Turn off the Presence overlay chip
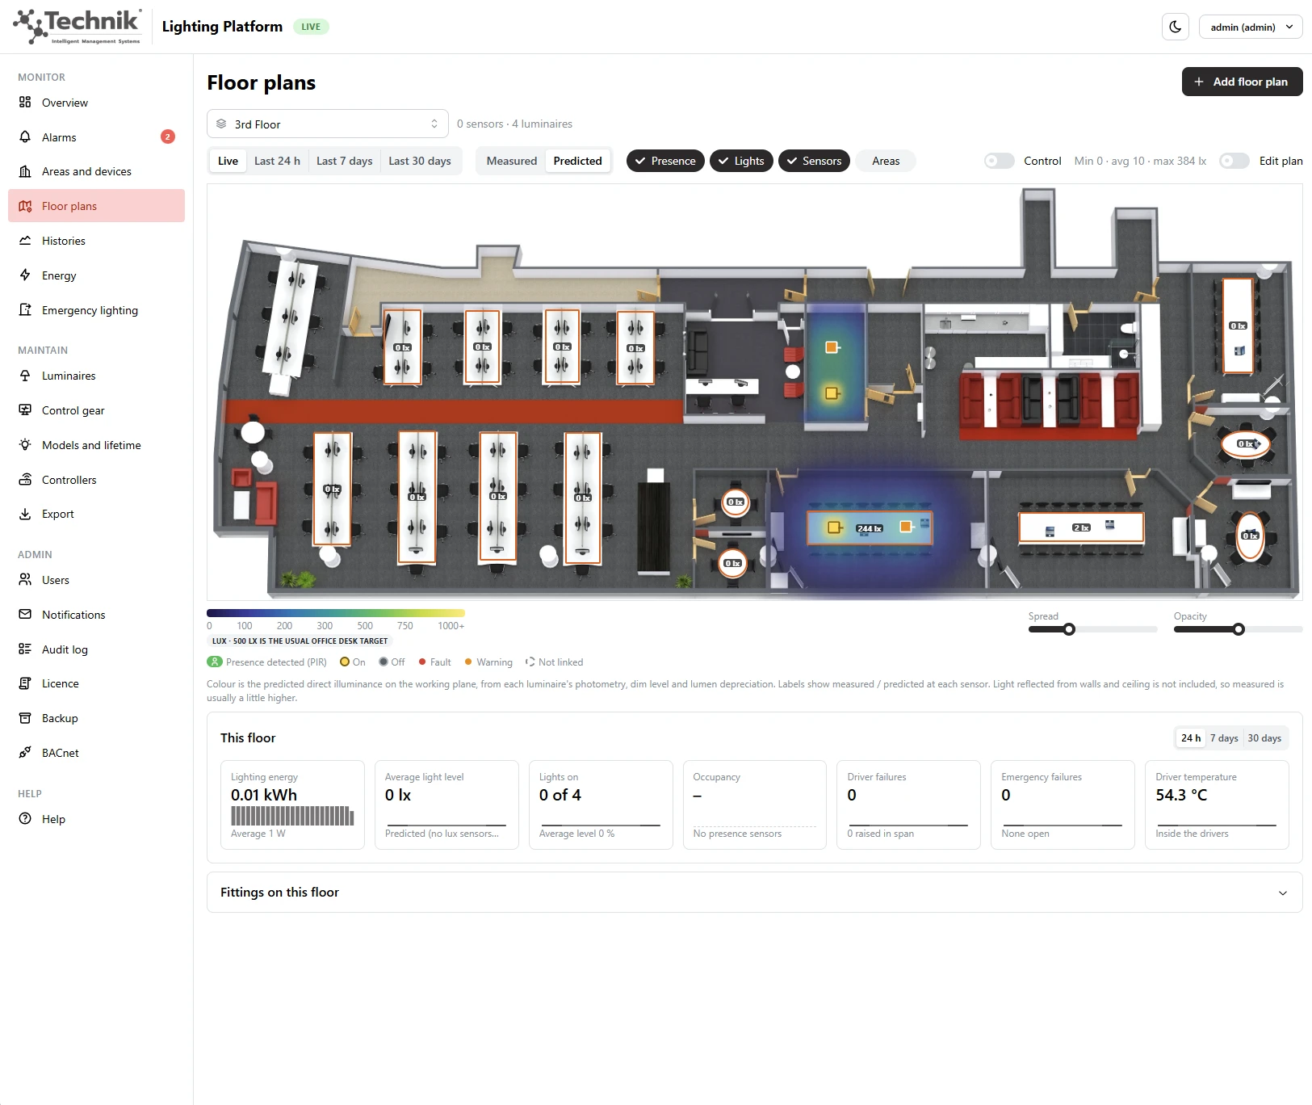1312x1105 pixels. (665, 161)
